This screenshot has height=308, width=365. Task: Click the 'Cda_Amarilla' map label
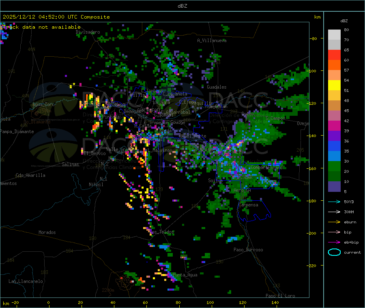(30, 175)
